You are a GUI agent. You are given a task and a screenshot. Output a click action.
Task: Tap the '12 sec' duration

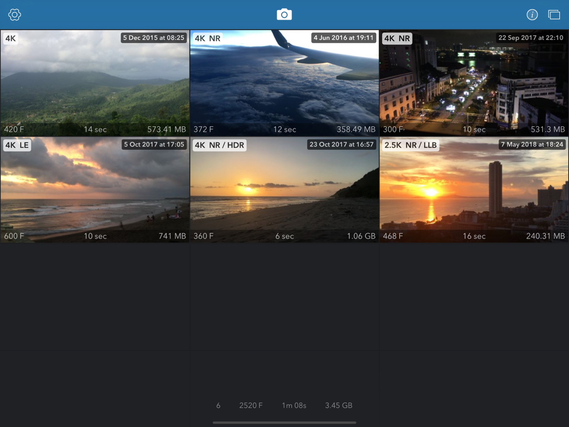[284, 129]
